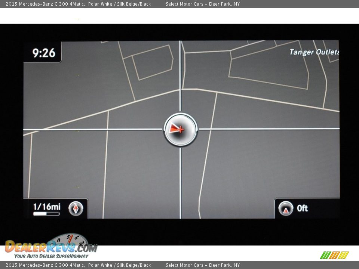Select the vehicle position cursor at crosshair center

(181, 130)
